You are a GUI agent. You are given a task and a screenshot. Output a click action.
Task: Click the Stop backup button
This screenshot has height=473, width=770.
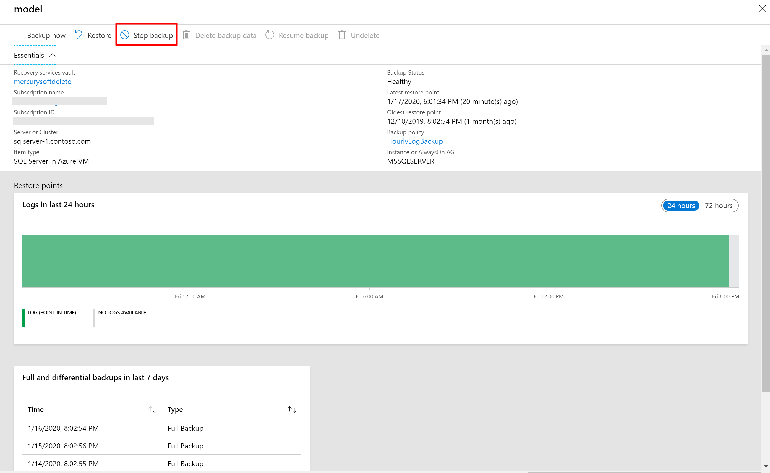(145, 35)
